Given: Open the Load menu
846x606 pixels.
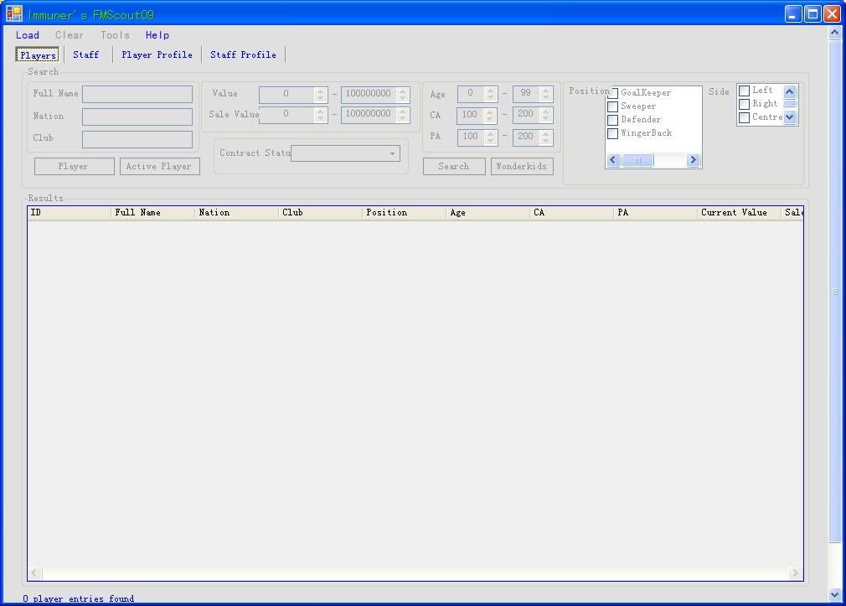Looking at the screenshot, I should 28,35.
